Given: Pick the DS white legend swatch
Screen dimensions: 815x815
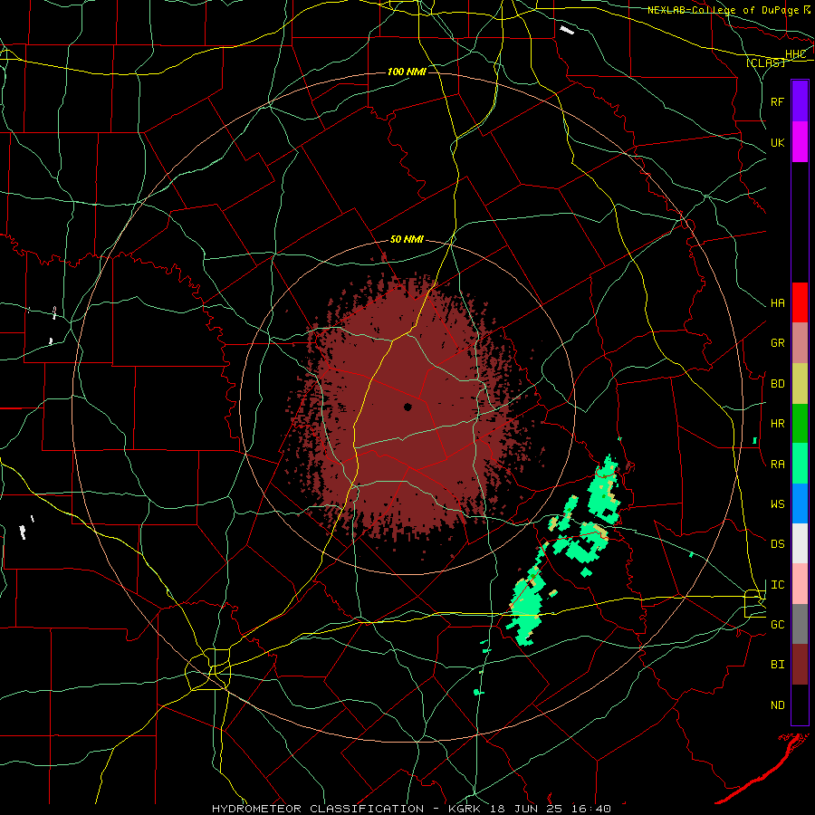Looking at the screenshot, I should click(800, 543).
